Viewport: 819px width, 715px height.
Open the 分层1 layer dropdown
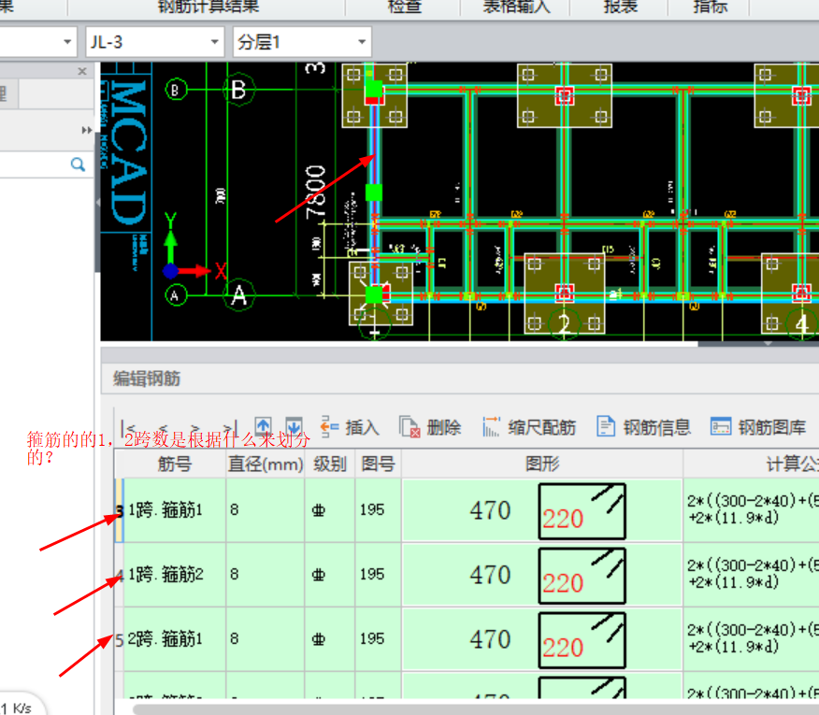pyautogui.click(x=302, y=42)
